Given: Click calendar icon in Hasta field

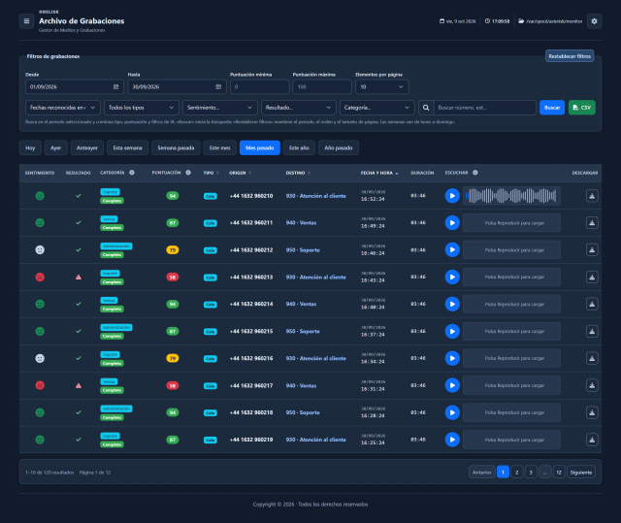Looking at the screenshot, I should click(218, 86).
